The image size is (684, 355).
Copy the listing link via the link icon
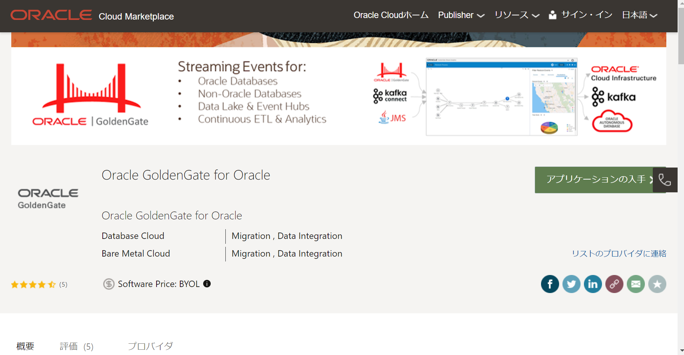pyautogui.click(x=614, y=284)
